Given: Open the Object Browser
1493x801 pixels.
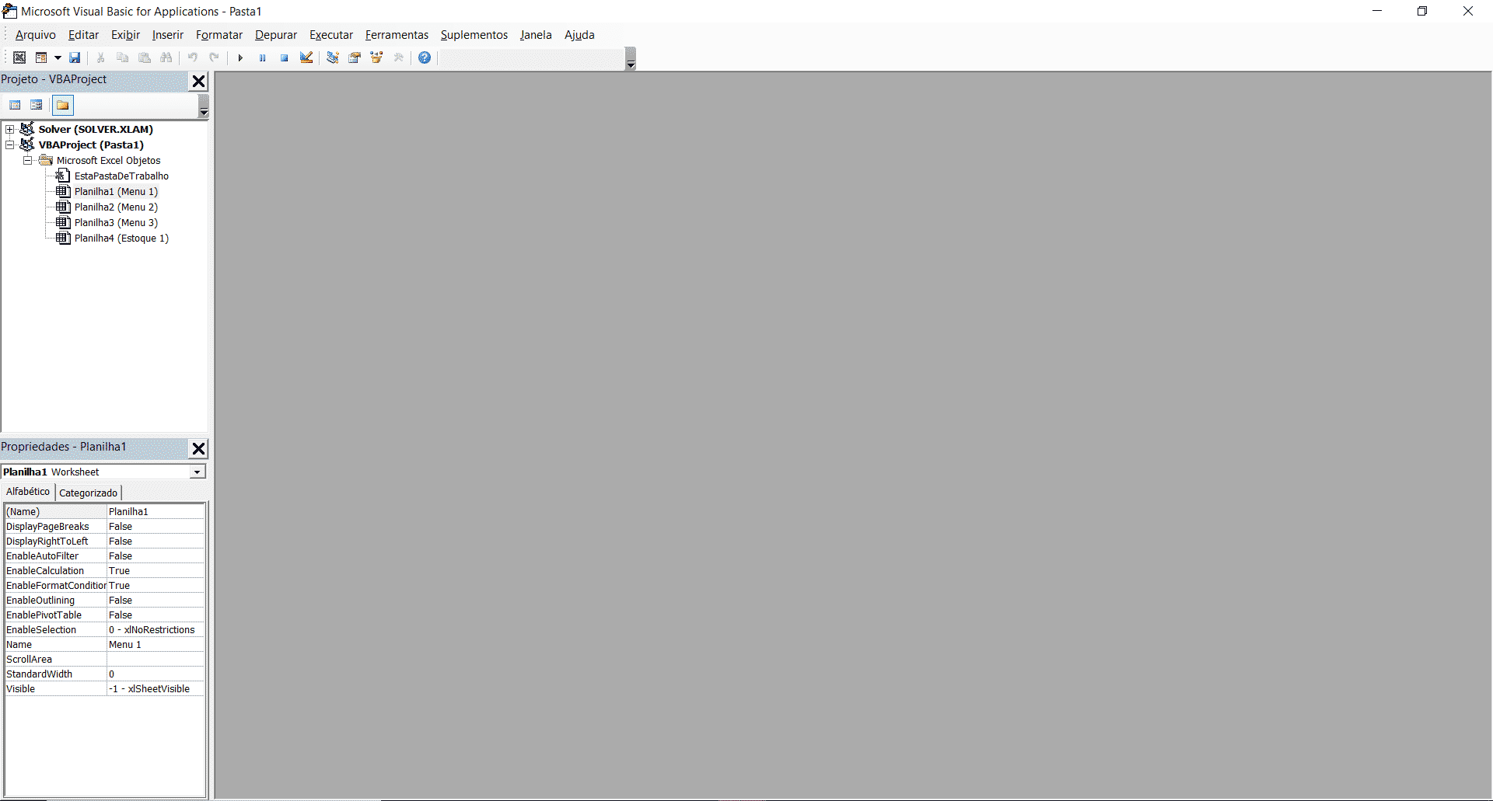Looking at the screenshot, I should click(x=376, y=57).
